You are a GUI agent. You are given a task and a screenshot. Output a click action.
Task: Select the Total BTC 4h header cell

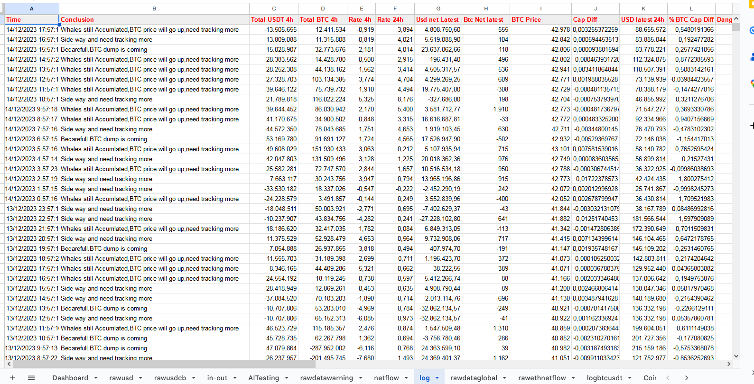click(x=323, y=19)
